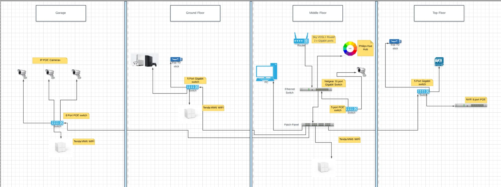Select the NVR rack device icon
The height and width of the screenshot is (187, 501).
tap(471, 105)
